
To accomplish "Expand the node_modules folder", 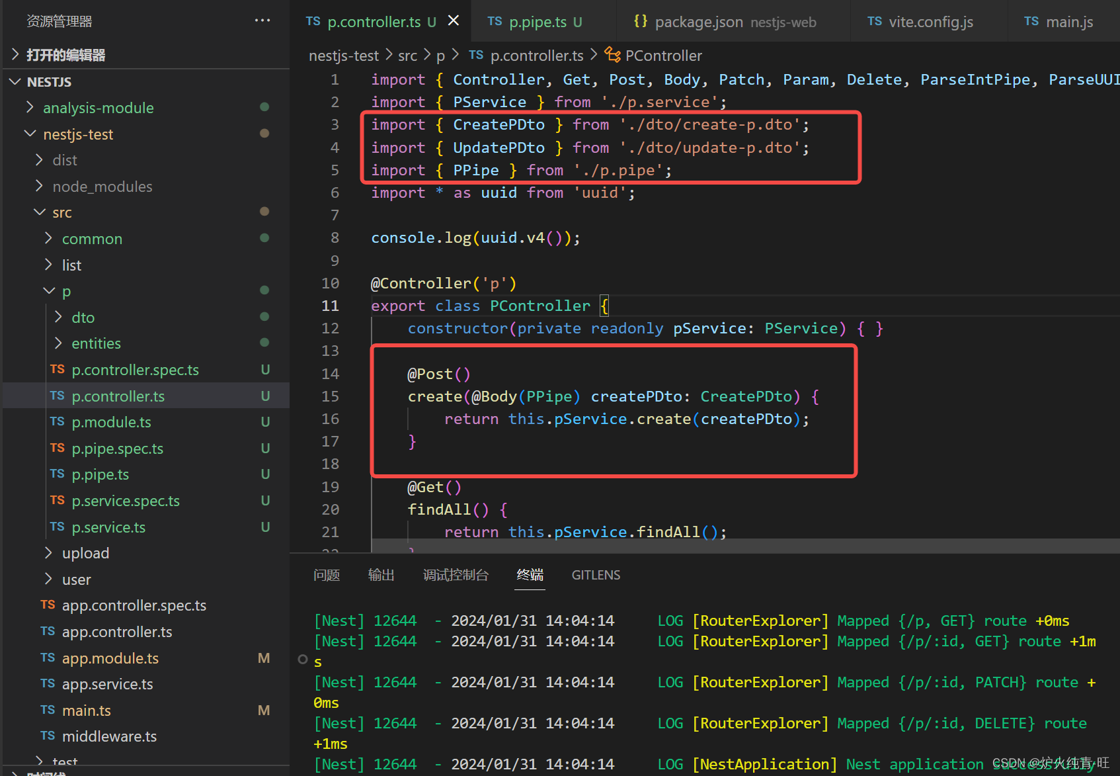I will 40,186.
